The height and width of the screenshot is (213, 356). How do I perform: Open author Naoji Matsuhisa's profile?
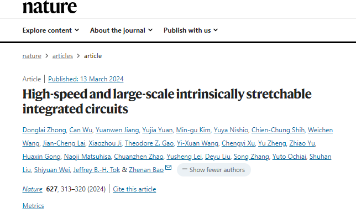[87, 157]
